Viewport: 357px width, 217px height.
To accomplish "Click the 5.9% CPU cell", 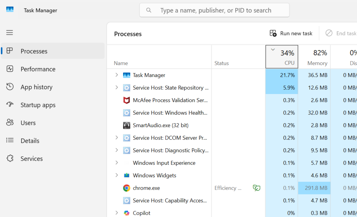I will click(x=282, y=87).
